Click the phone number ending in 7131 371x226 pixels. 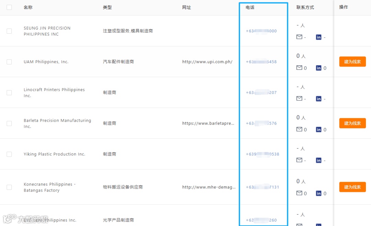point(263,187)
